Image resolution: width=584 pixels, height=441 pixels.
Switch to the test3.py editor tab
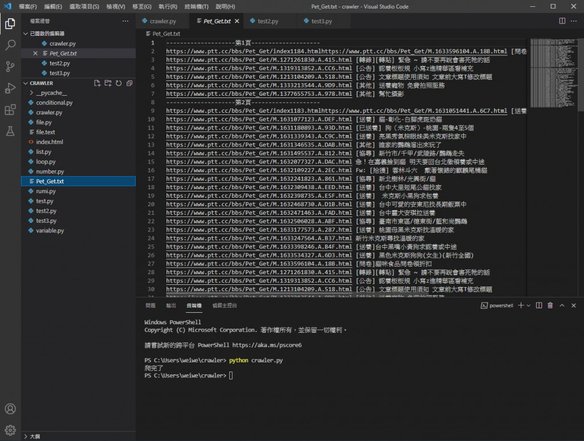[322, 21]
